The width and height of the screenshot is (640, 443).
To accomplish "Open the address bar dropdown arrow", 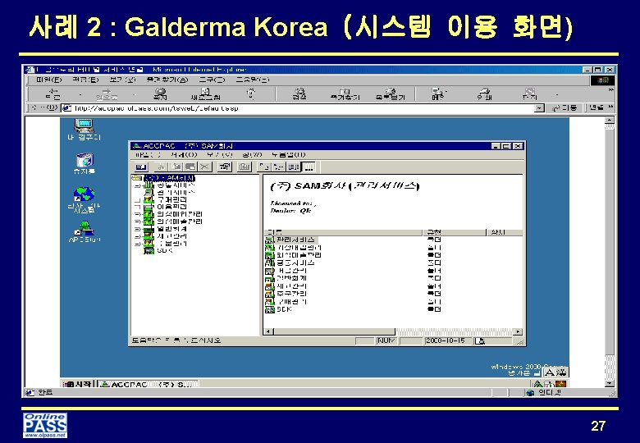I will (x=540, y=108).
